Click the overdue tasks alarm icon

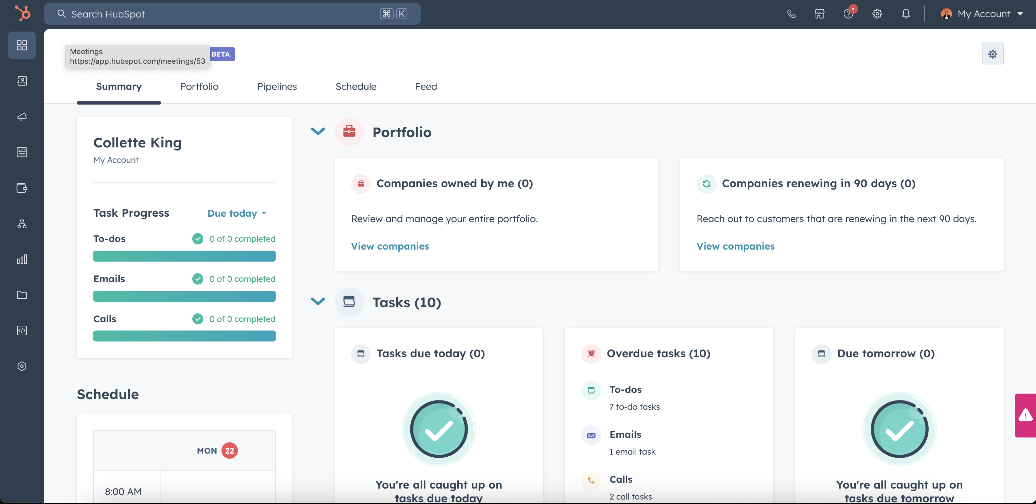[591, 353]
